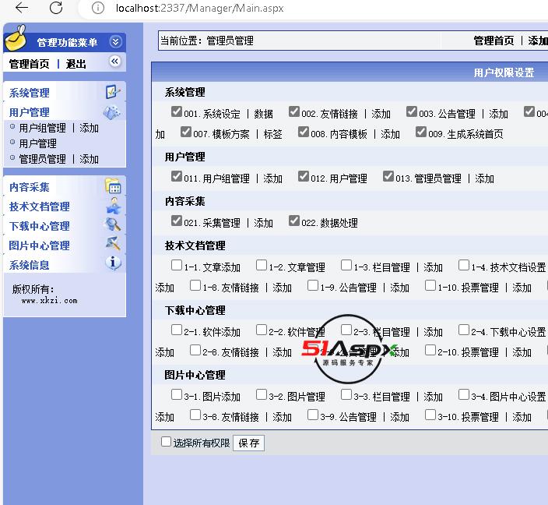The image size is (548, 505).
Task: Click the browser back arrow
Action: (x=22, y=7)
